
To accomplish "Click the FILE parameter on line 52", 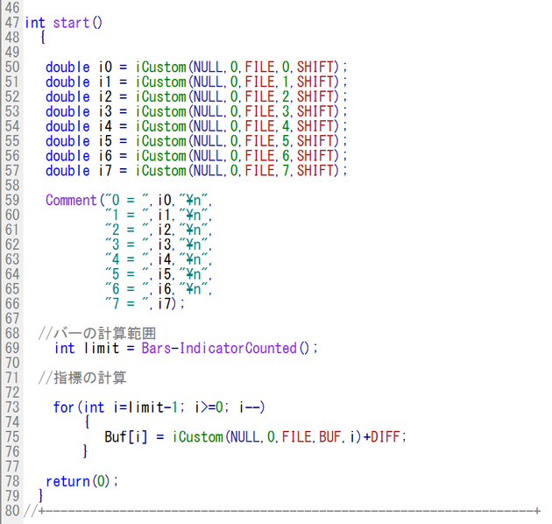I will [259, 96].
